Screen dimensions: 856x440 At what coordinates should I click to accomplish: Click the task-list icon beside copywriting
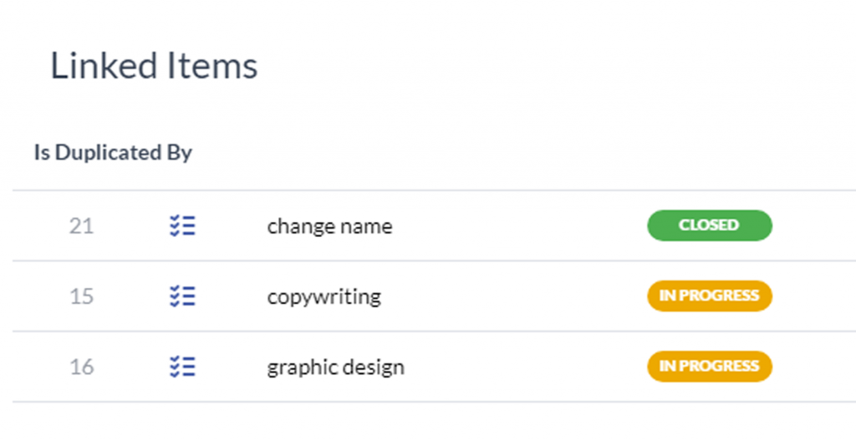pyautogui.click(x=181, y=296)
